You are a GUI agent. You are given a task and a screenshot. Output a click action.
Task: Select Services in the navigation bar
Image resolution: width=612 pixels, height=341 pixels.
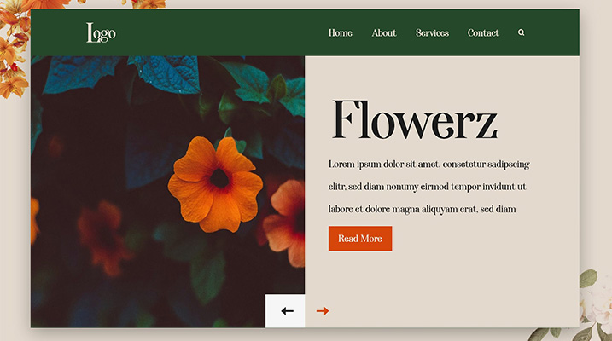coord(432,33)
